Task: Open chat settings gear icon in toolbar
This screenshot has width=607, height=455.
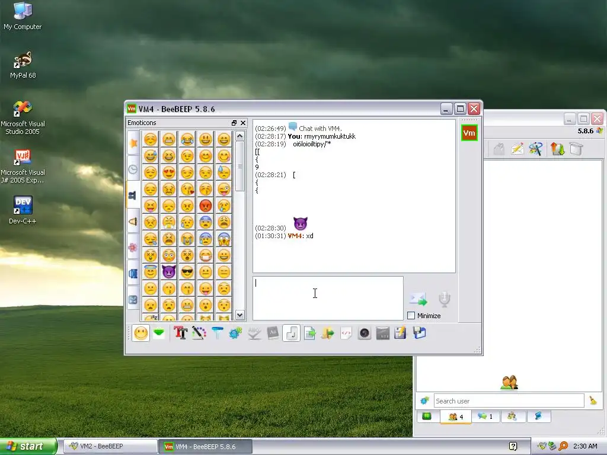Action: tap(235, 333)
